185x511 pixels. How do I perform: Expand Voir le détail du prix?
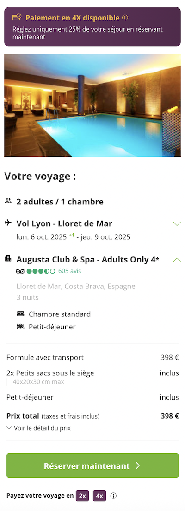click(x=39, y=428)
